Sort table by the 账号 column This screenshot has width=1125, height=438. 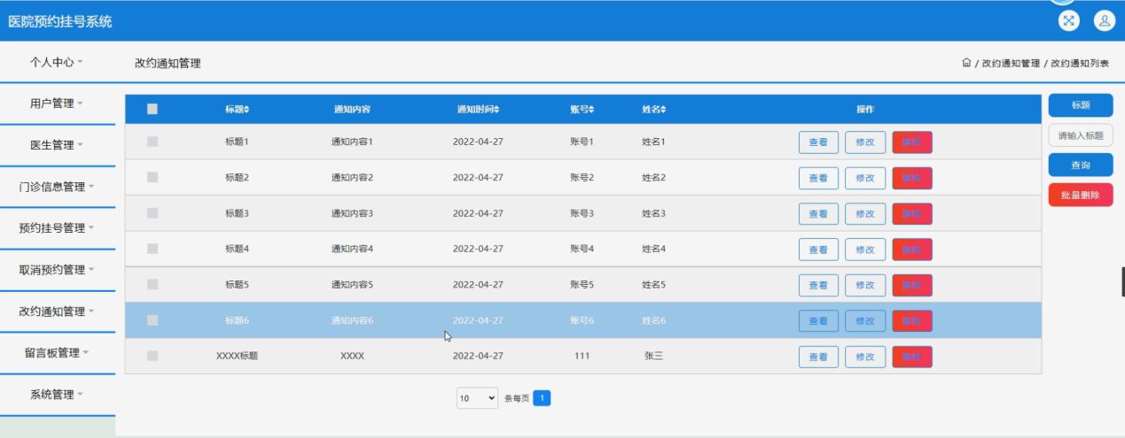(x=582, y=110)
